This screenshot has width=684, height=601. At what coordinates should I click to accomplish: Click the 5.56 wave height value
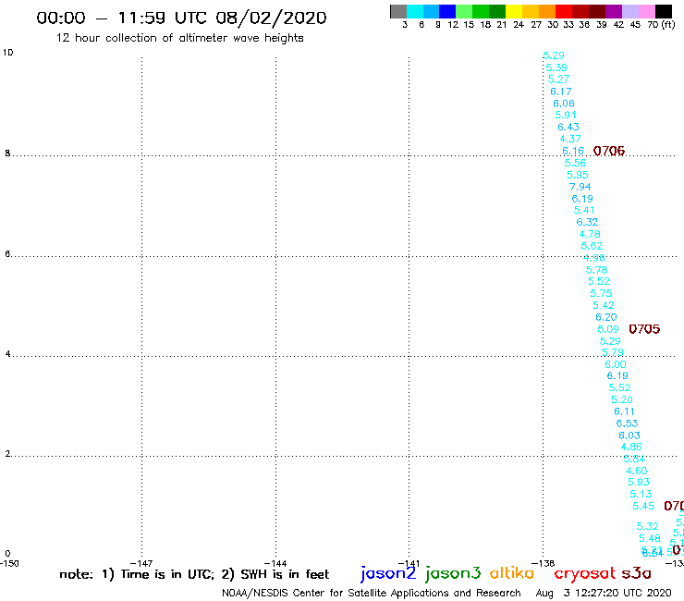pyautogui.click(x=575, y=163)
